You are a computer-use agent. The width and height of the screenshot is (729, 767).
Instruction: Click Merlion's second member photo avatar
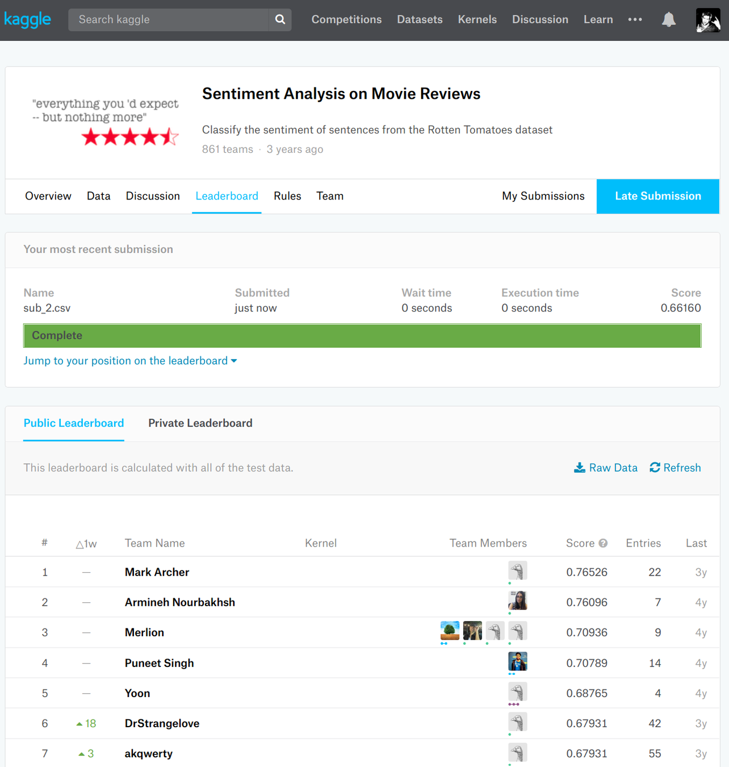[x=472, y=631]
